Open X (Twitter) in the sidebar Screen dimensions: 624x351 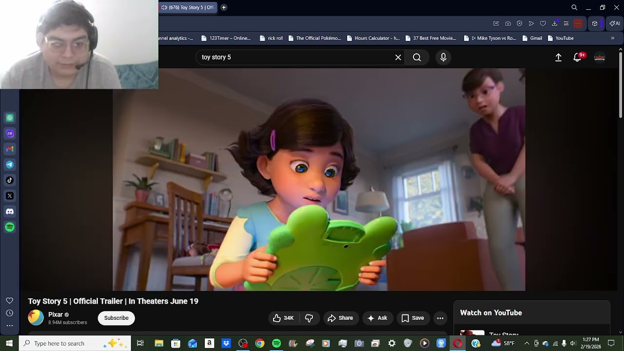click(x=10, y=196)
